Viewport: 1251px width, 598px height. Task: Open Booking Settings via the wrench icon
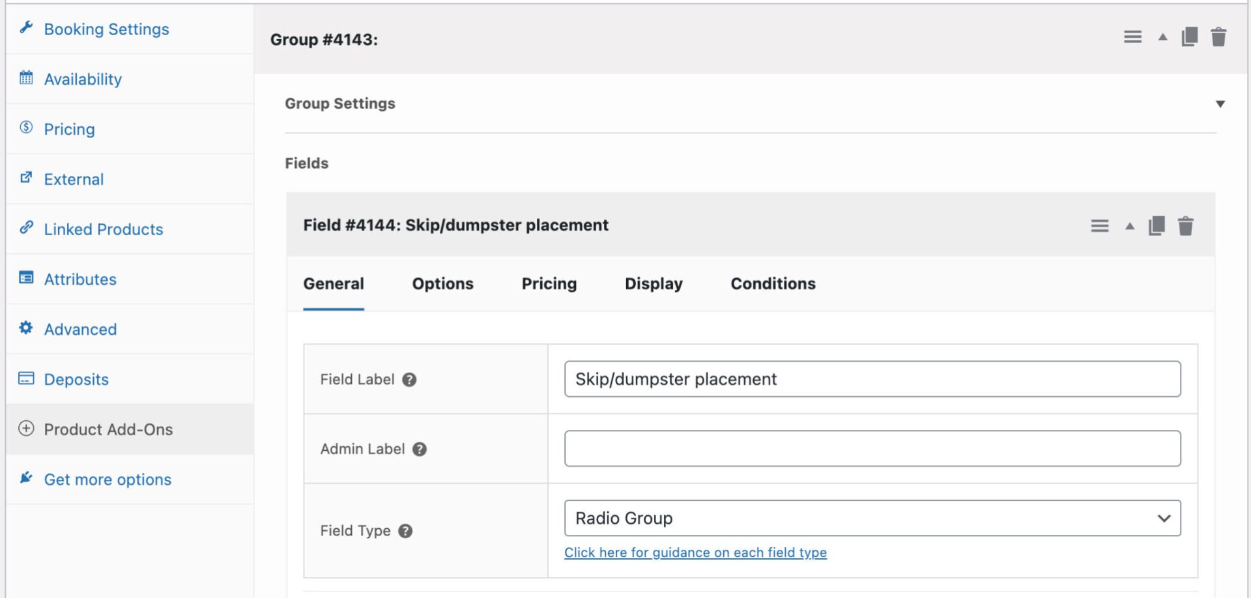click(26, 27)
